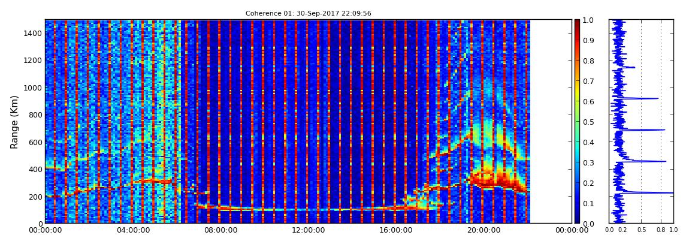Screen dimensions: 689x244
Task: Click the 0.2 colorbar tick label
Action: pyautogui.click(x=588, y=183)
